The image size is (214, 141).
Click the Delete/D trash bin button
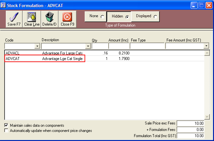pos(49,19)
